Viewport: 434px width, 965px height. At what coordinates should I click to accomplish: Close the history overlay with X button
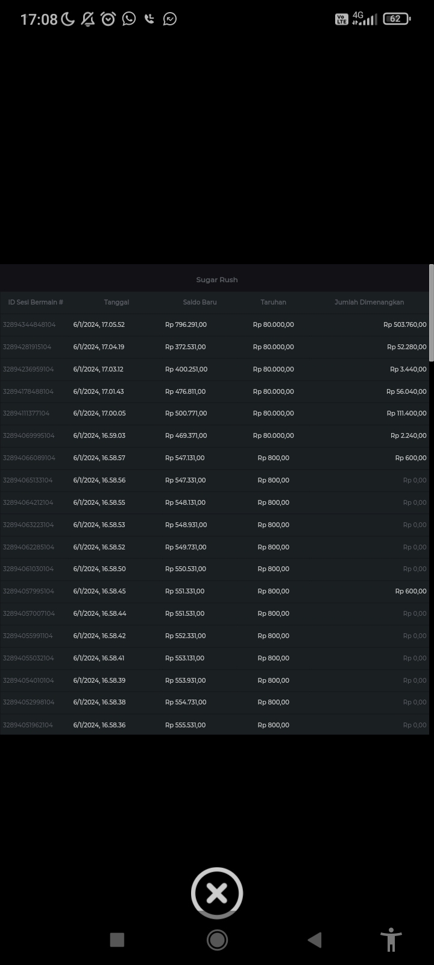click(217, 893)
